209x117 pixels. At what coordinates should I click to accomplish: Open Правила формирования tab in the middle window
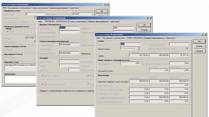tap(98, 21)
